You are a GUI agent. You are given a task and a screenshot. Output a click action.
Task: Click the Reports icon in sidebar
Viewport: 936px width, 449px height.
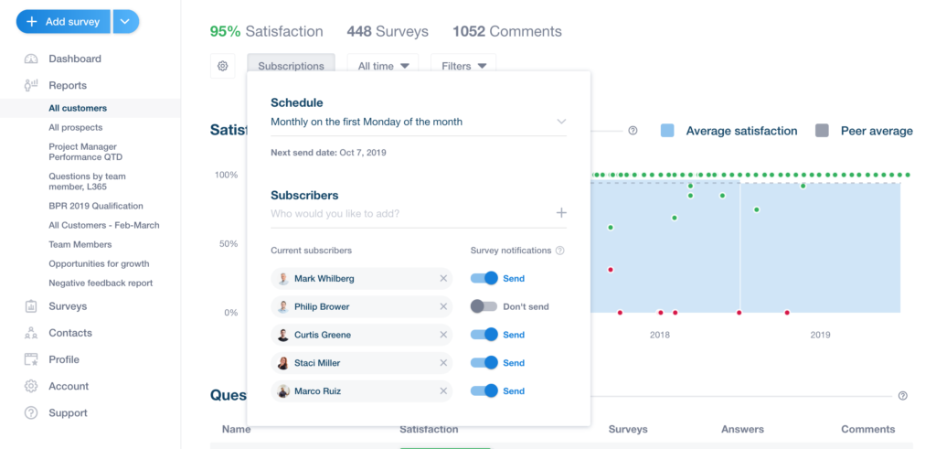tap(31, 85)
